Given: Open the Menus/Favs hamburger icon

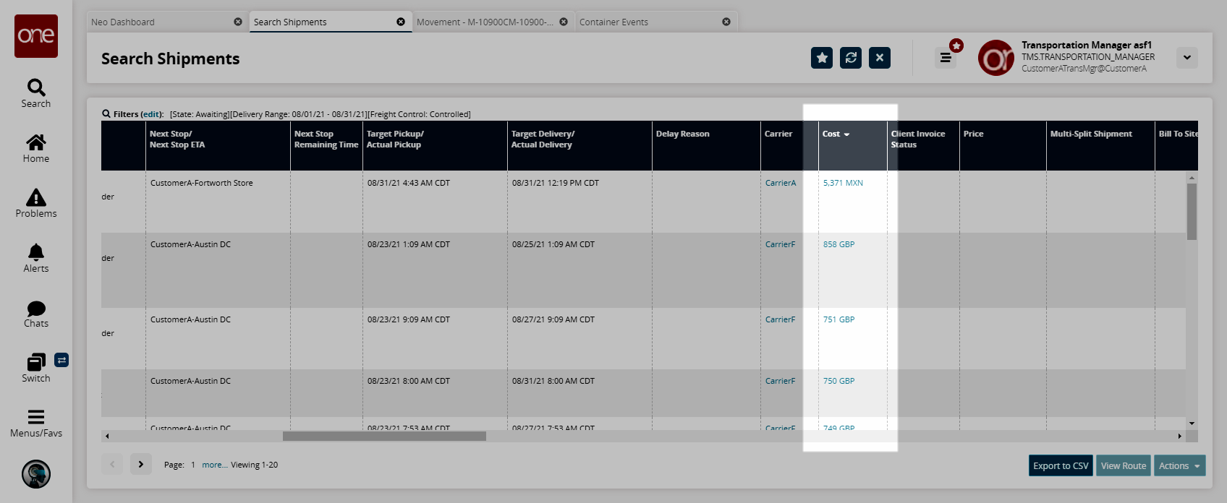Looking at the screenshot, I should (x=36, y=417).
